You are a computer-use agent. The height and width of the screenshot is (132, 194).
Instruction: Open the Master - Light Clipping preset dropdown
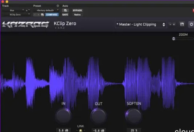coord(141,25)
